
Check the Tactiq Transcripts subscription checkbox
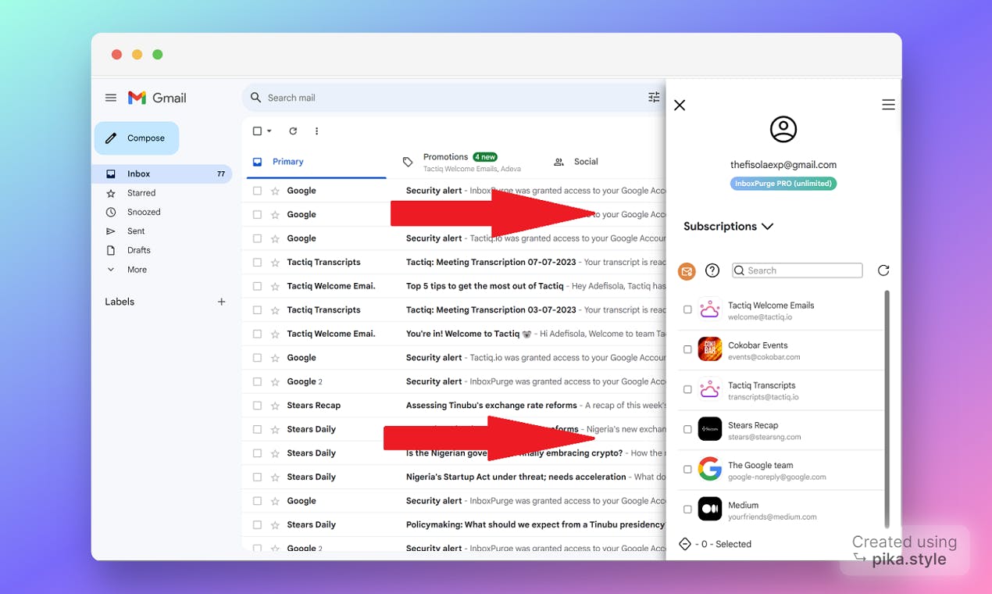(687, 389)
